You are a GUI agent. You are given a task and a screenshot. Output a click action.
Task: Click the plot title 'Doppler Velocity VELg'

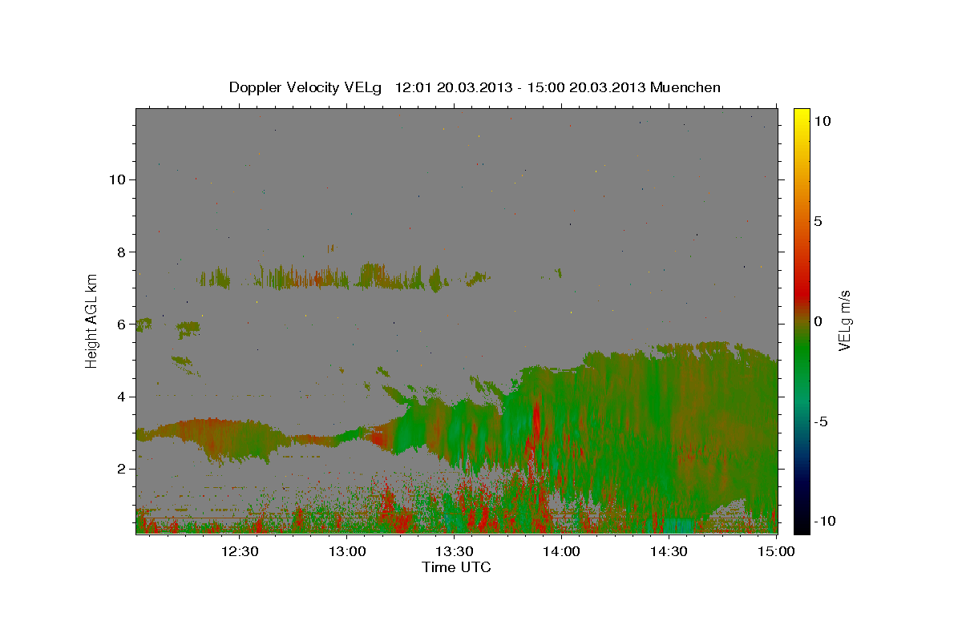pos(307,87)
